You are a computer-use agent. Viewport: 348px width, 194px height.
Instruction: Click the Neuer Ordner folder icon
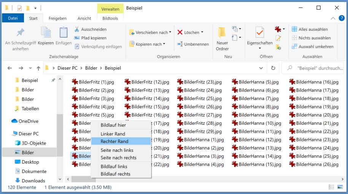222,33
